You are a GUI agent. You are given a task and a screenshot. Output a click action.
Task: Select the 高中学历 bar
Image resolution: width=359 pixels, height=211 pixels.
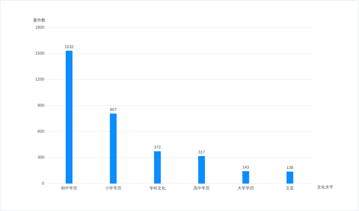[202, 170]
